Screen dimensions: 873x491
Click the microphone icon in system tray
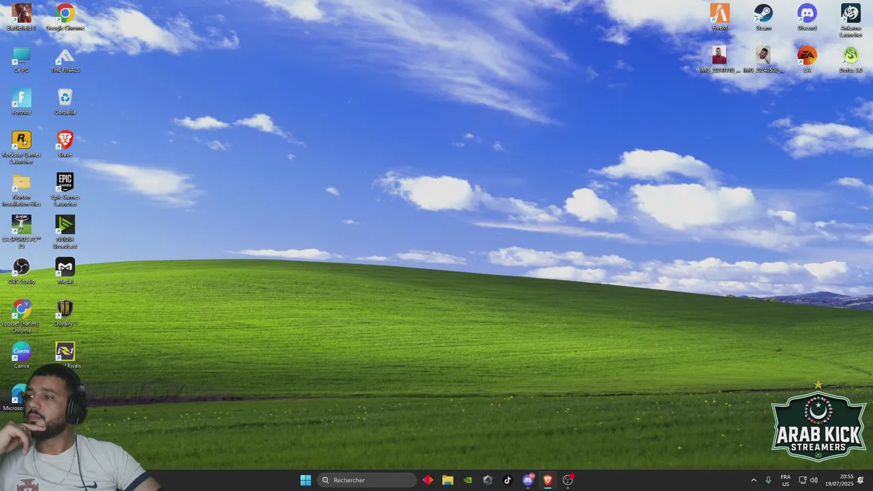[769, 480]
